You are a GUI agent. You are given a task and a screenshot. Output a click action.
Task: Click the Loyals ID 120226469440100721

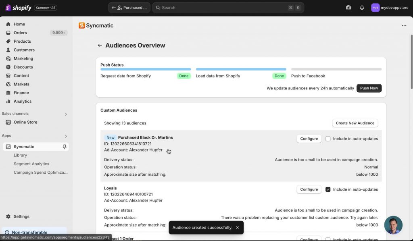pyautogui.click(x=128, y=194)
